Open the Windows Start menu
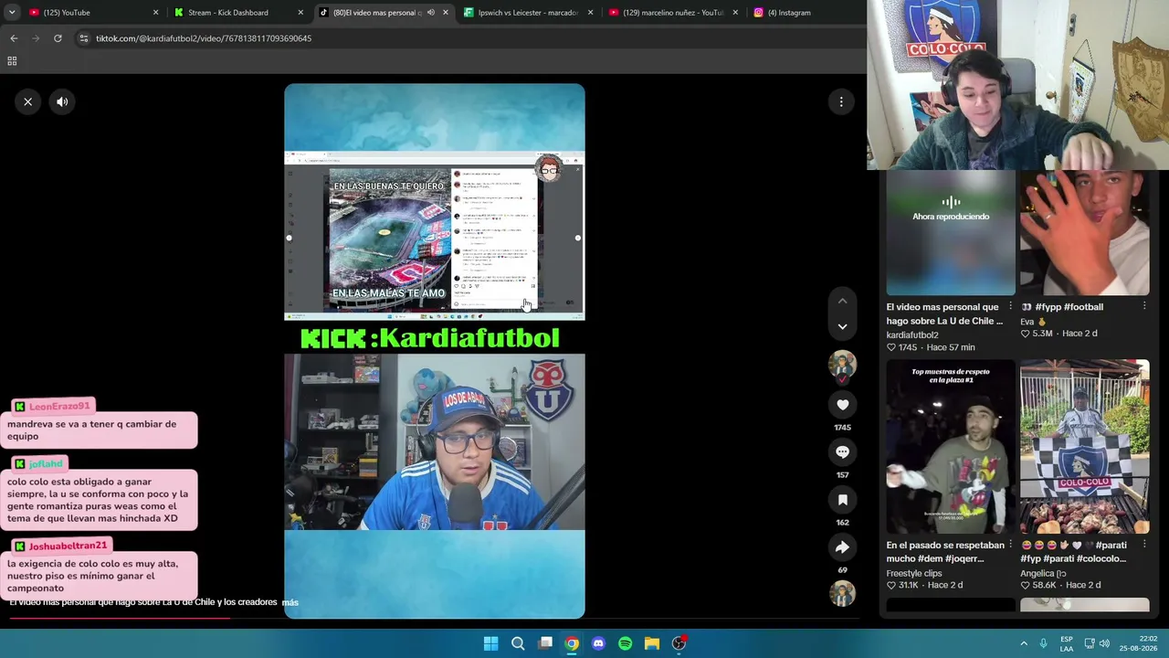 (490, 643)
